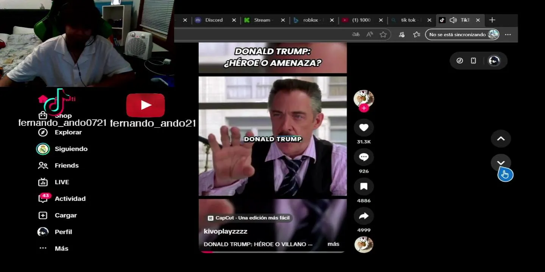This screenshot has height=272, width=545.
Task: Open the browser settings and more menu
Action: (508, 34)
